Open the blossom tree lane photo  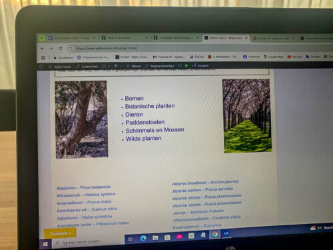coord(247,116)
